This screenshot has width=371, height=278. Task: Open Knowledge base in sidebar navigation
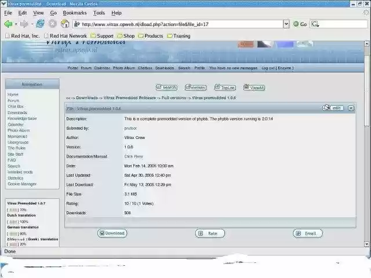pyautogui.click(x=22, y=118)
